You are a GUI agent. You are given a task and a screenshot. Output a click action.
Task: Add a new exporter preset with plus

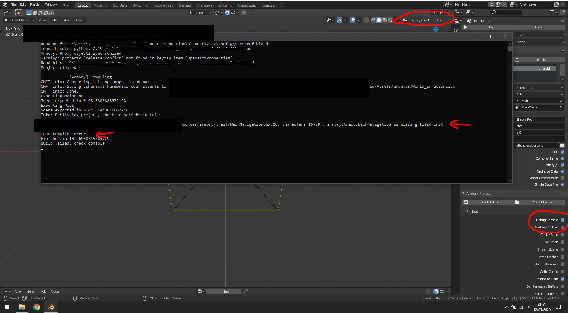click(563, 67)
